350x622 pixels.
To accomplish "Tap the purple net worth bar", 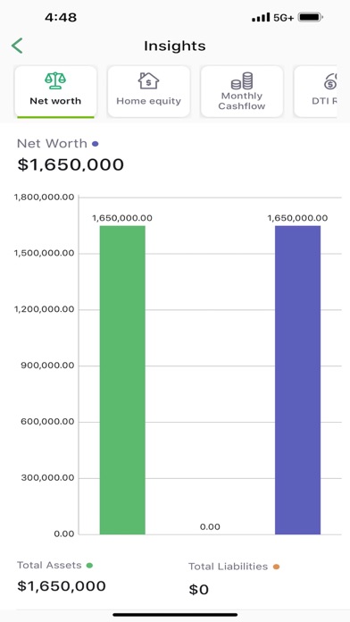I will [297, 380].
